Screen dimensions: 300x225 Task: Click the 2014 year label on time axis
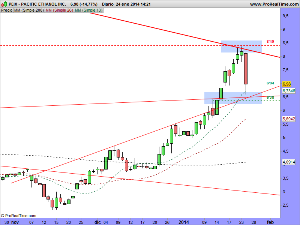[184, 222]
